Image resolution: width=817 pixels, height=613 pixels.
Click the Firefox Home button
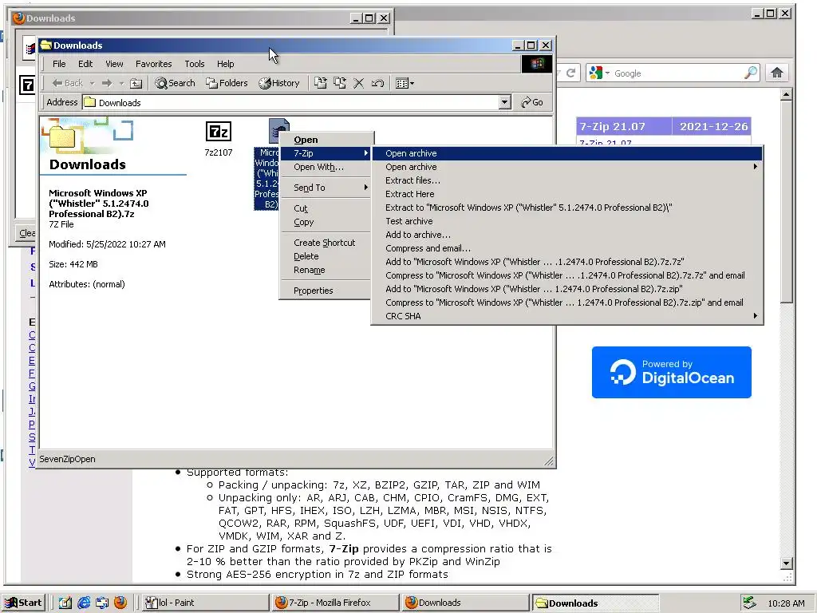click(777, 73)
